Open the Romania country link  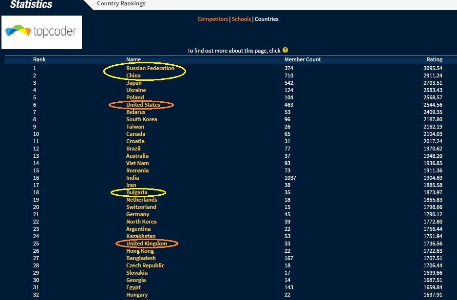tap(137, 170)
